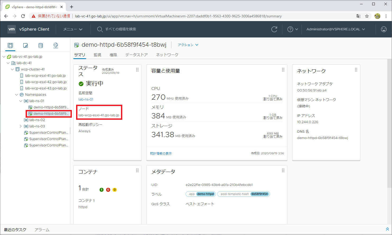Go back in browser history
This screenshot has height=235, width=392.
tap(6, 16)
